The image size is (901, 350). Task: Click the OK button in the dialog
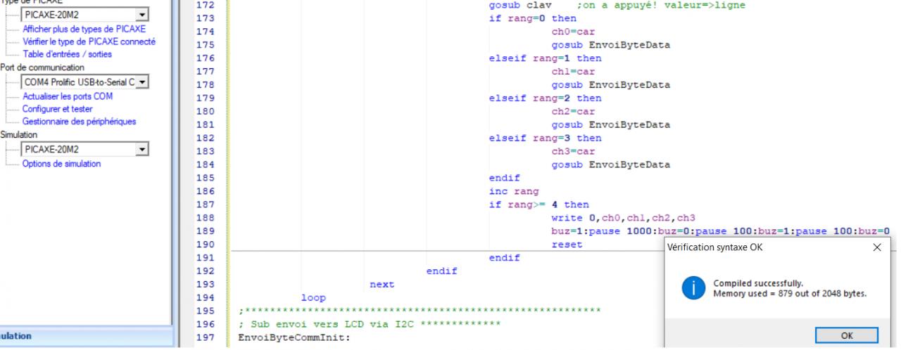847,336
